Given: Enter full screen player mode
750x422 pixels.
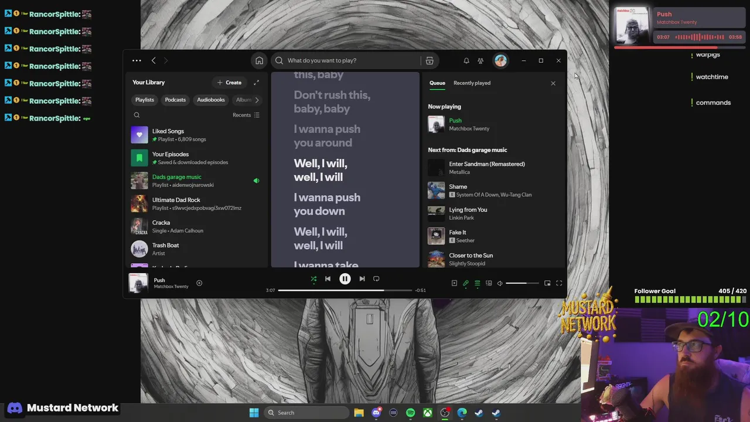Looking at the screenshot, I should (x=559, y=283).
